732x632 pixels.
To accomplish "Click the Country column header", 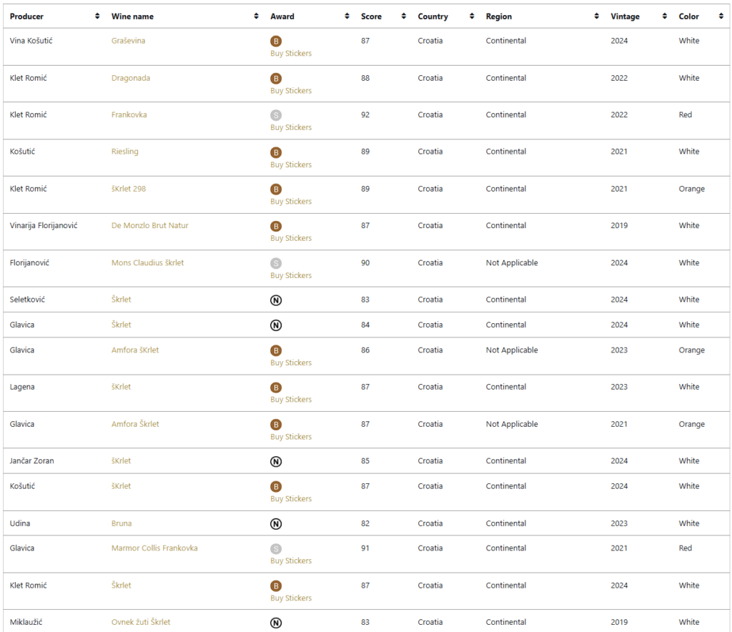I will [432, 16].
